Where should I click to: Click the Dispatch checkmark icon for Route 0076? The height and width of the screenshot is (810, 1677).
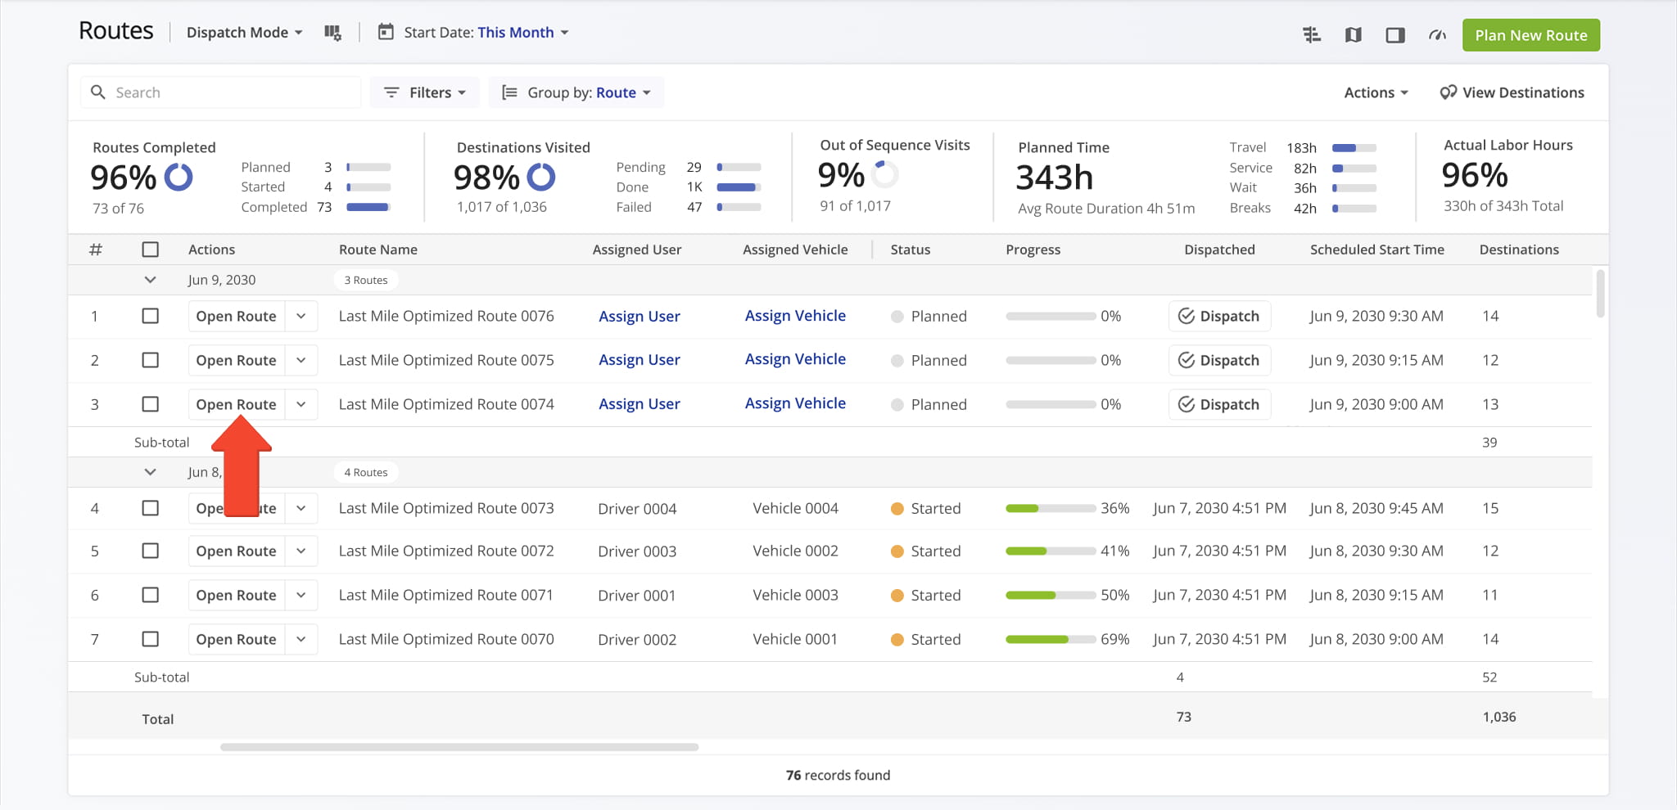click(1187, 317)
